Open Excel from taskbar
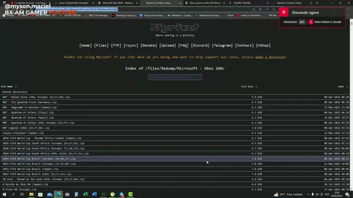The height and width of the screenshot is (198, 353). point(86,195)
